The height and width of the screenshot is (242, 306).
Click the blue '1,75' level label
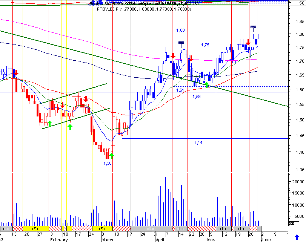point(205,45)
